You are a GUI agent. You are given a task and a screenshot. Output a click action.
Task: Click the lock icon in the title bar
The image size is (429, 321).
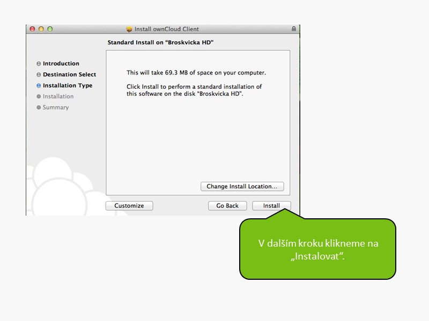tap(293, 29)
